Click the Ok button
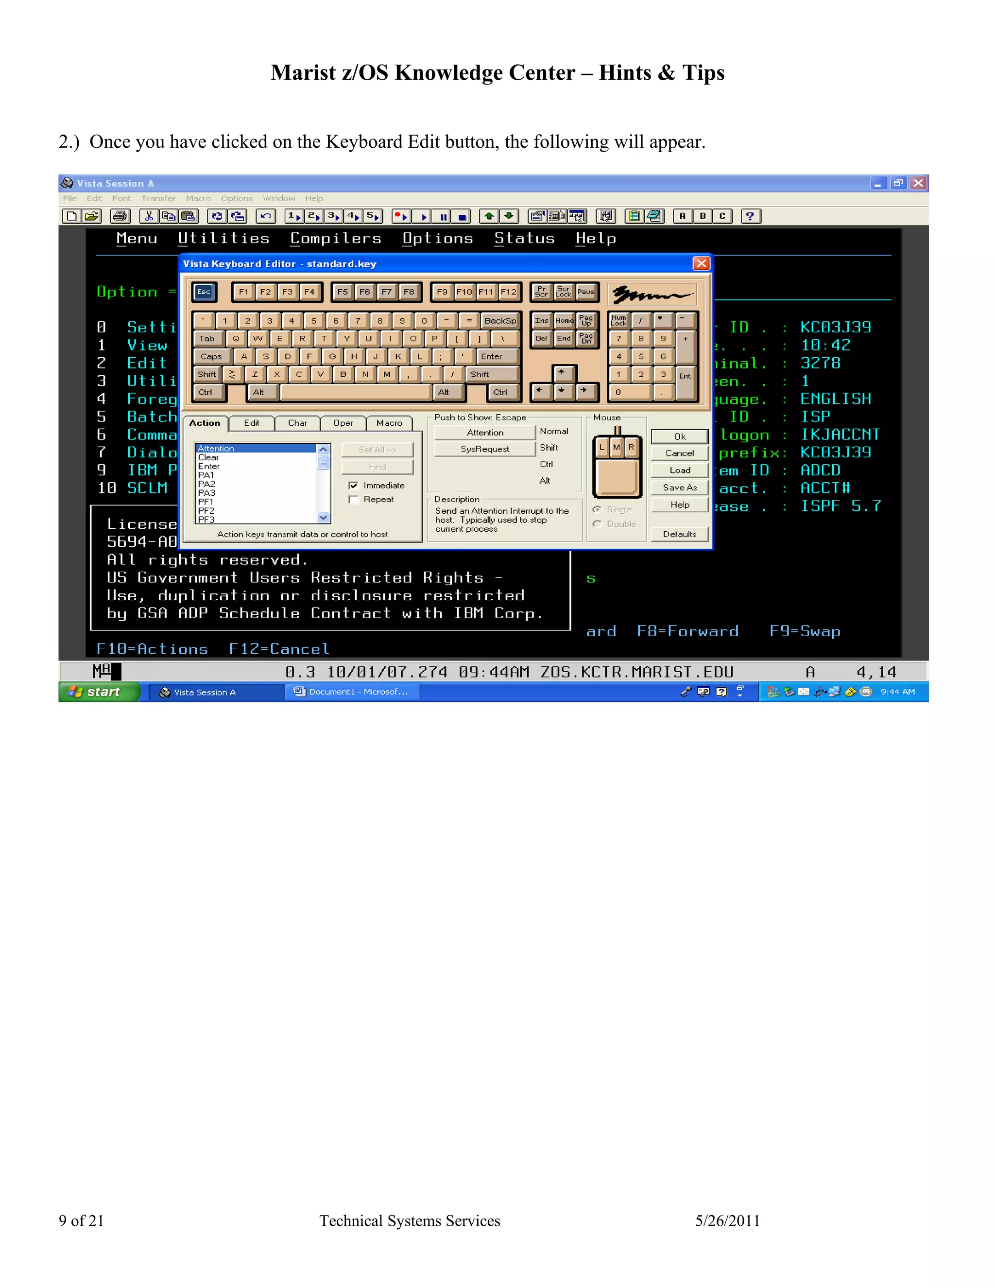995x1288 pixels. pyautogui.click(x=680, y=437)
